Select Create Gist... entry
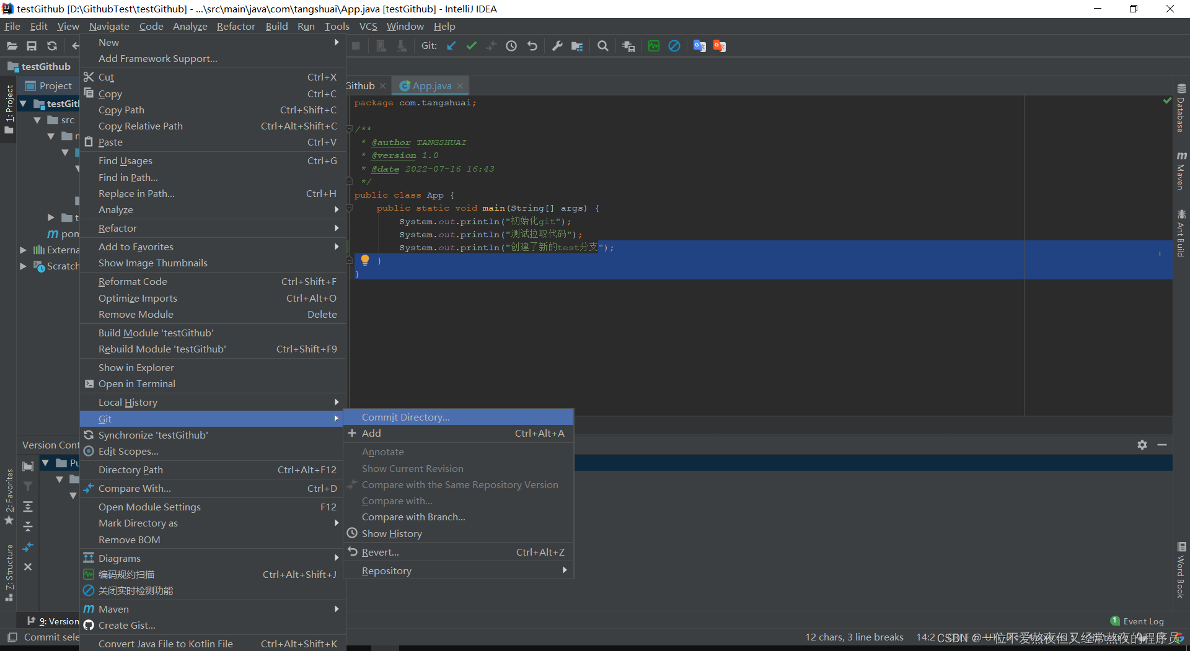The width and height of the screenshot is (1190, 651). coord(213,625)
